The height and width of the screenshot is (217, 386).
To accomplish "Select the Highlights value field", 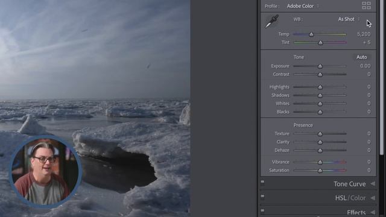I will (x=369, y=87).
